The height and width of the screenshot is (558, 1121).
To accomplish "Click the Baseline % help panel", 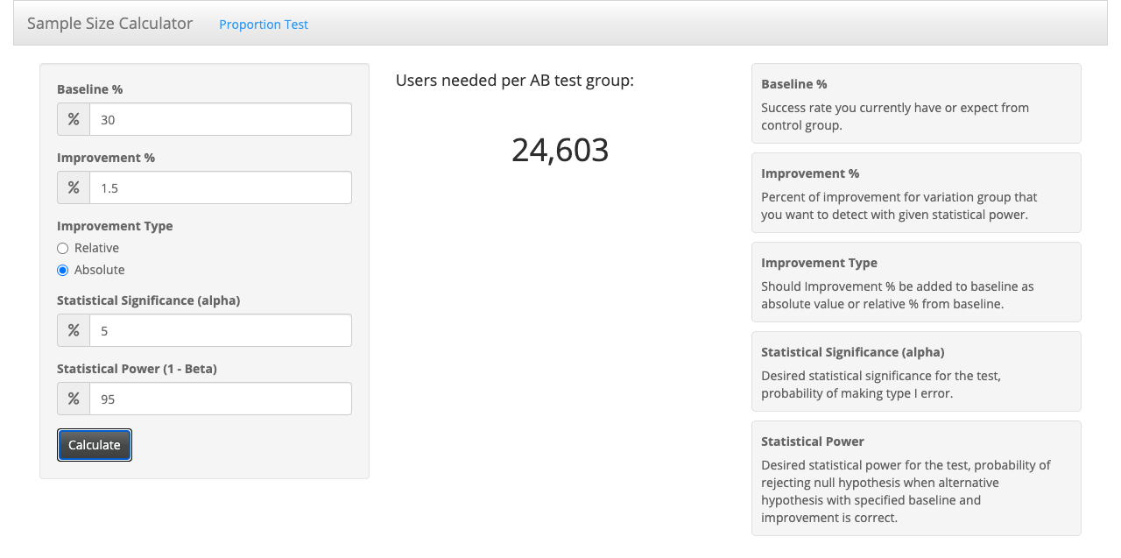I will tap(916, 102).
